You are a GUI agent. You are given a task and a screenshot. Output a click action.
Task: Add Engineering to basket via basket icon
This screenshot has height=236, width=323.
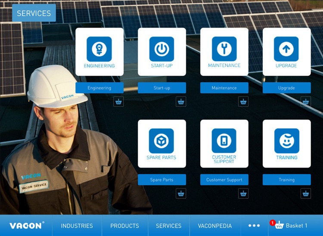coord(118,102)
